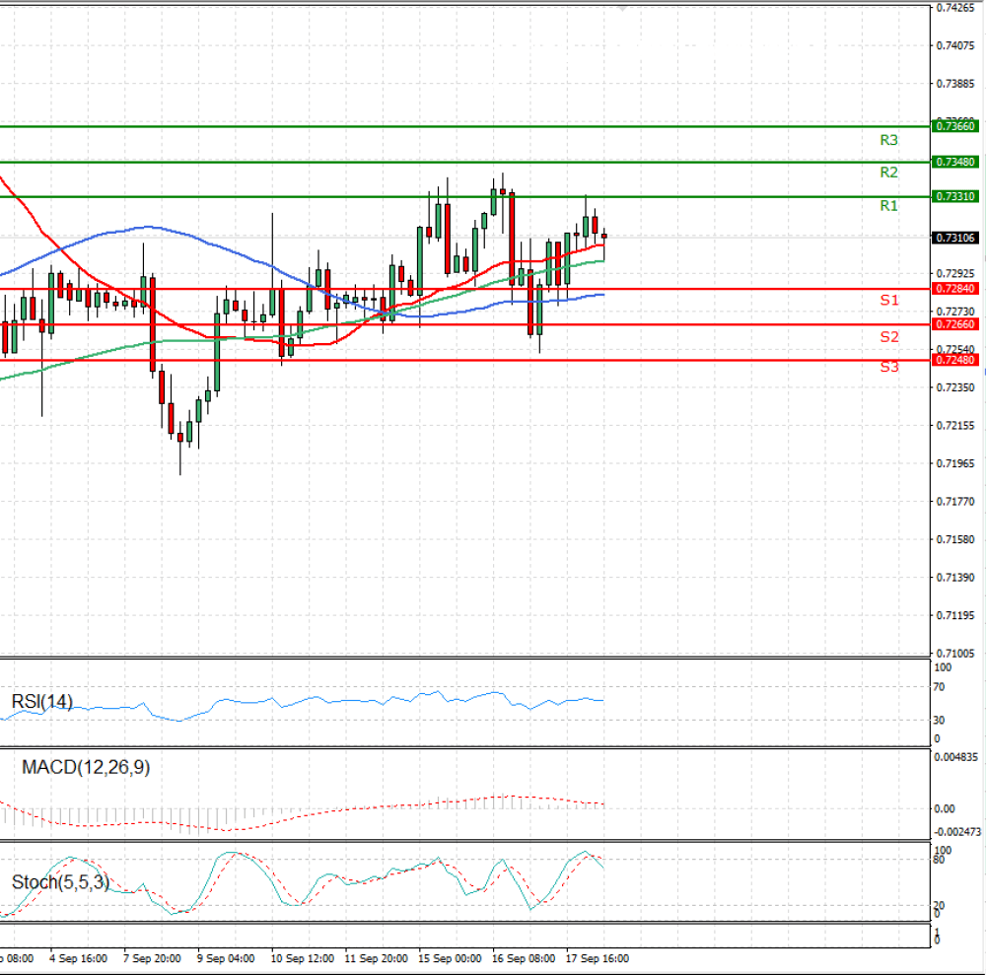Viewport: 986px width, 975px height.
Task: Click the 0.71770 price axis value
Action: (x=955, y=502)
